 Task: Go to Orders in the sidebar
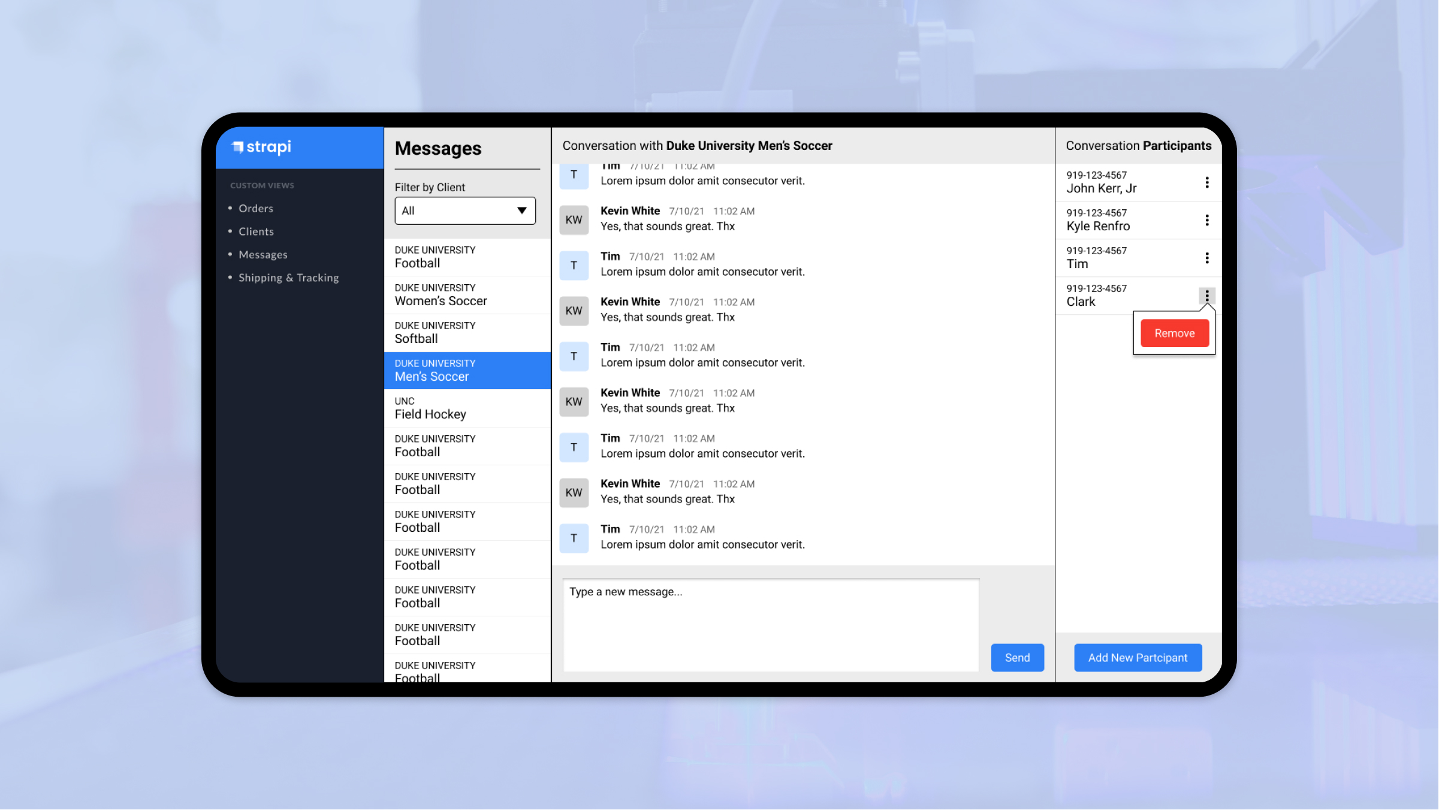pyautogui.click(x=255, y=209)
